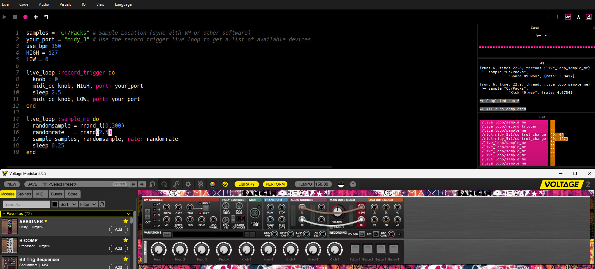
Task: Open the settings gear in Voltage Modular
Action: 188,184
